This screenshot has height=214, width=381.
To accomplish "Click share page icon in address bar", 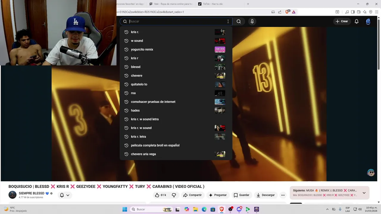I will tap(280, 12).
